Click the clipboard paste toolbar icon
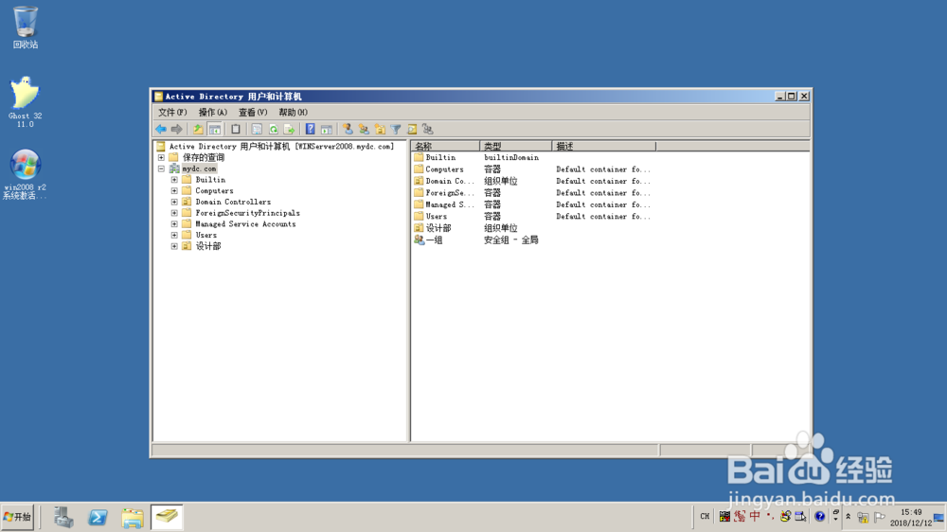The image size is (947, 532). pos(236,130)
